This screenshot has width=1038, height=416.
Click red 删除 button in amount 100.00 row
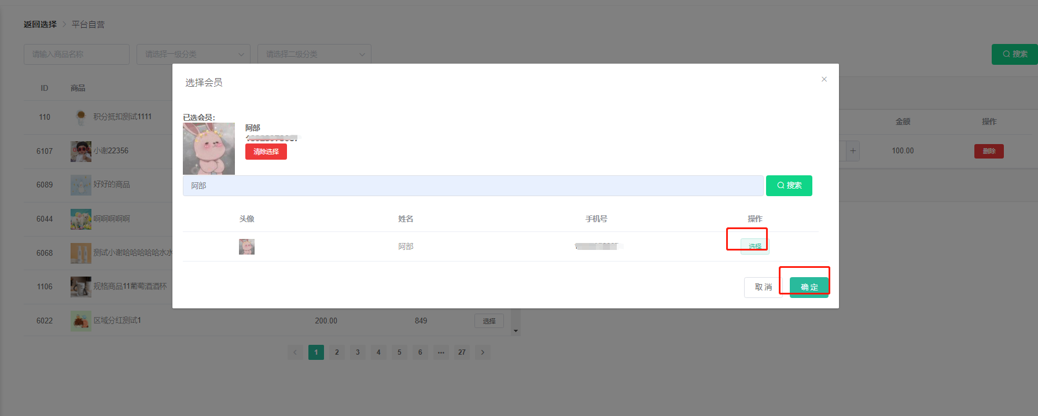click(989, 151)
